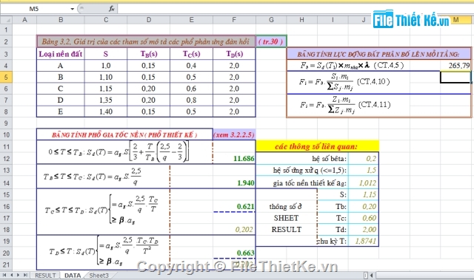Select column D header
The width and height of the screenshot is (474, 280).
(x=149, y=20)
